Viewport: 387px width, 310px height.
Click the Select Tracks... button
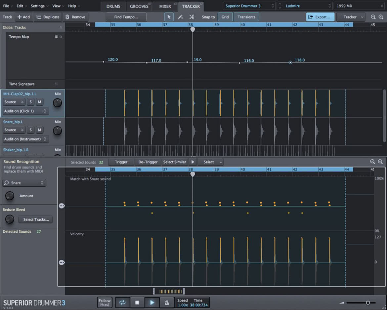coord(36,219)
